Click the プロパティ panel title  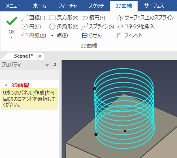pyautogui.click(x=11, y=65)
